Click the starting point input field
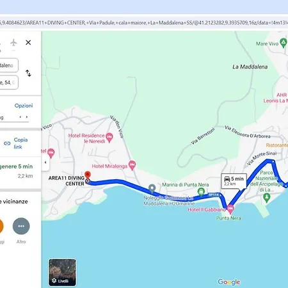This screenshot has height=288, width=288. [9, 65]
